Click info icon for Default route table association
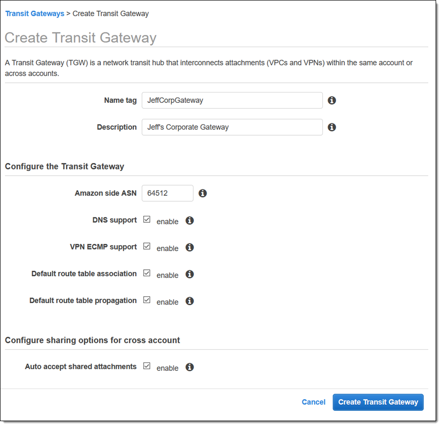Viewport: 441px width, 426px height. point(190,274)
